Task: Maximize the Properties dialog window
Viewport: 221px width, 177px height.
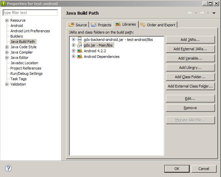Action: click(210, 4)
